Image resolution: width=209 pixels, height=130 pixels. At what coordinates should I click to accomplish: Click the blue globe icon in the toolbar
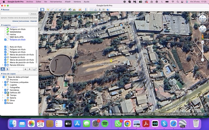click(108, 10)
